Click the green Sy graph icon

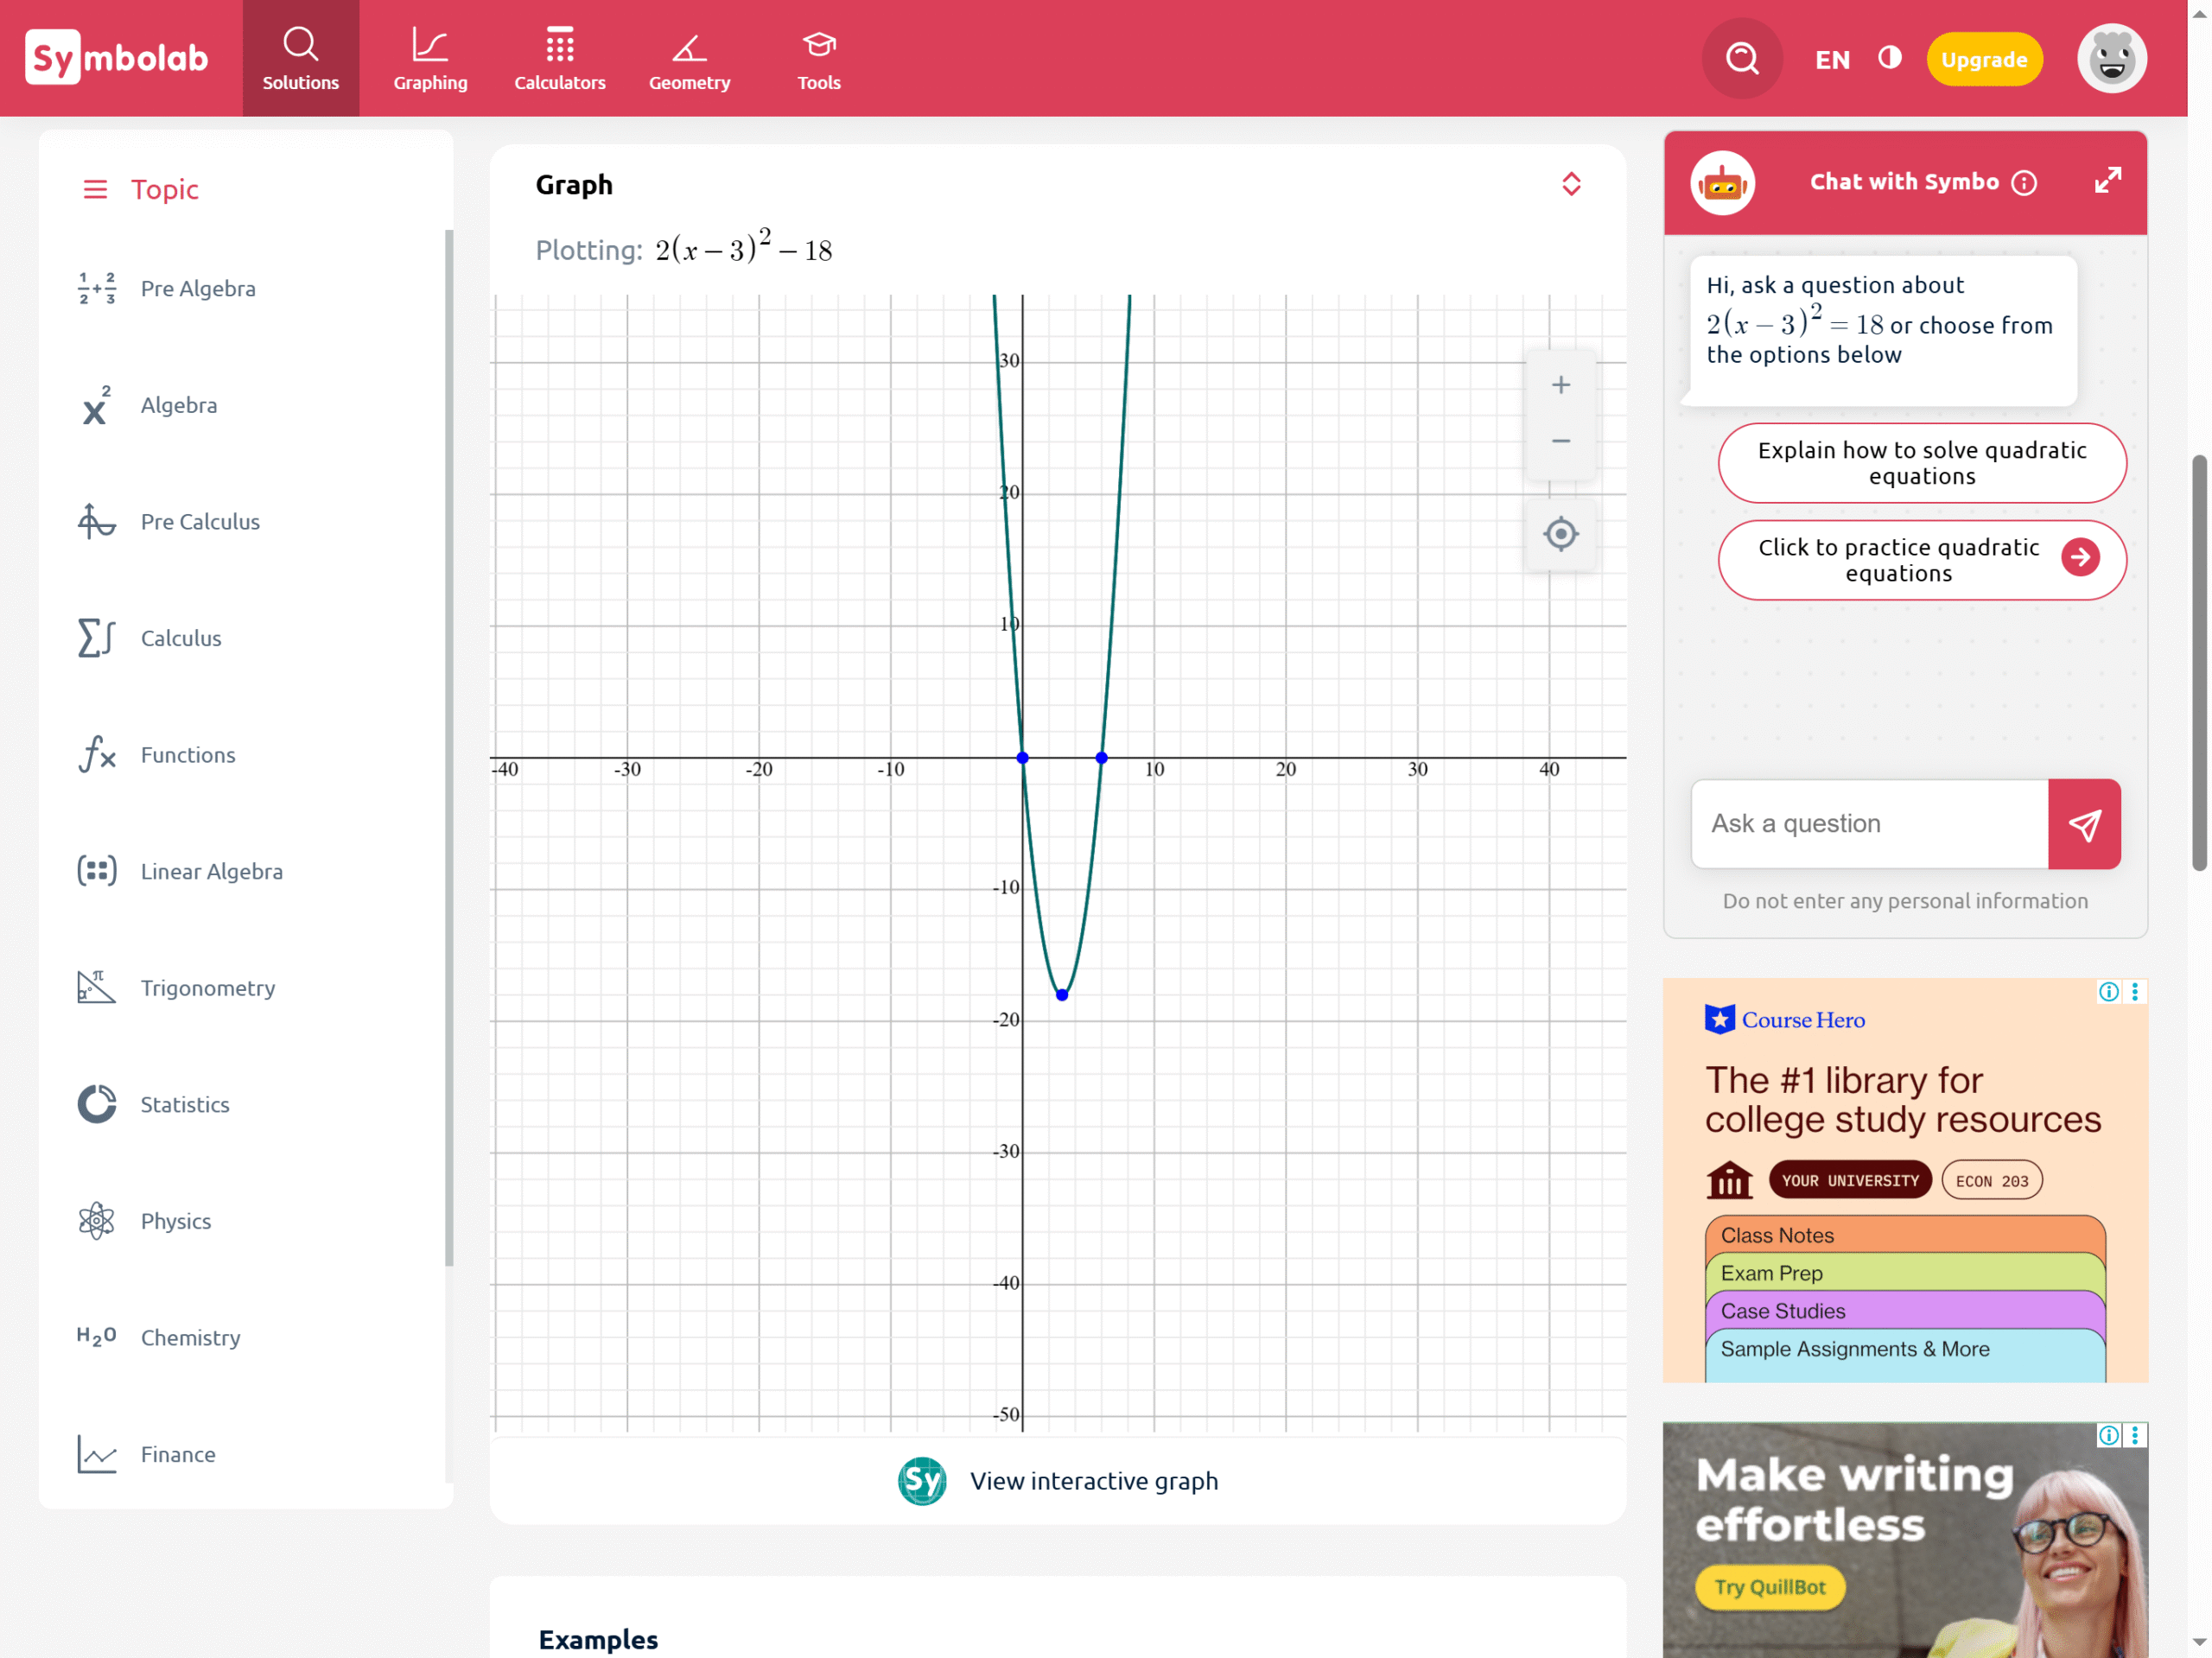coord(921,1481)
